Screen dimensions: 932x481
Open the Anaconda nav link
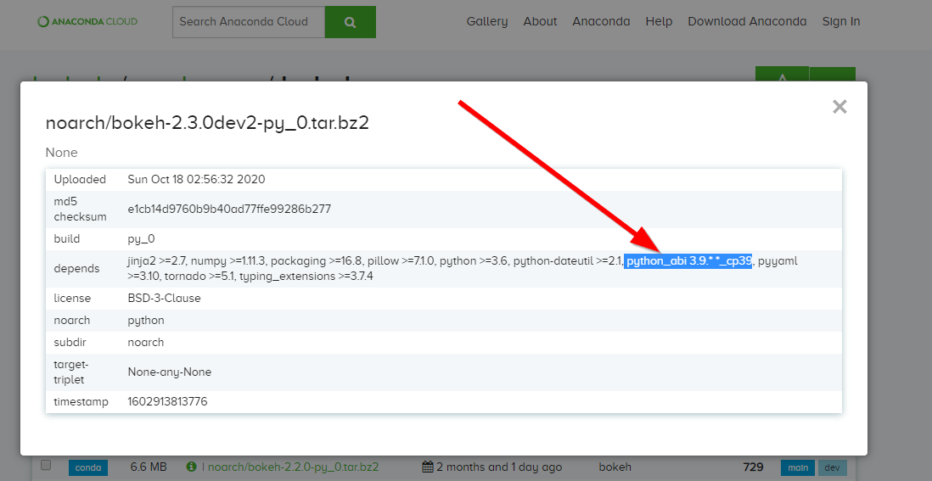coord(601,22)
